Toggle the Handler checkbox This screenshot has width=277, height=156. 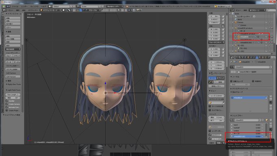pyautogui.click(x=7, y=101)
